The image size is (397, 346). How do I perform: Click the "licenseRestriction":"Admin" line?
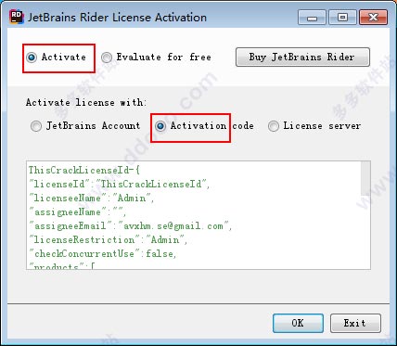108,240
